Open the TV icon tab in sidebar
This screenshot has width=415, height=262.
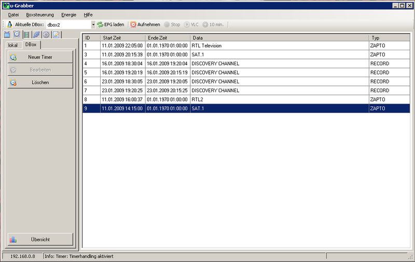pos(7,35)
